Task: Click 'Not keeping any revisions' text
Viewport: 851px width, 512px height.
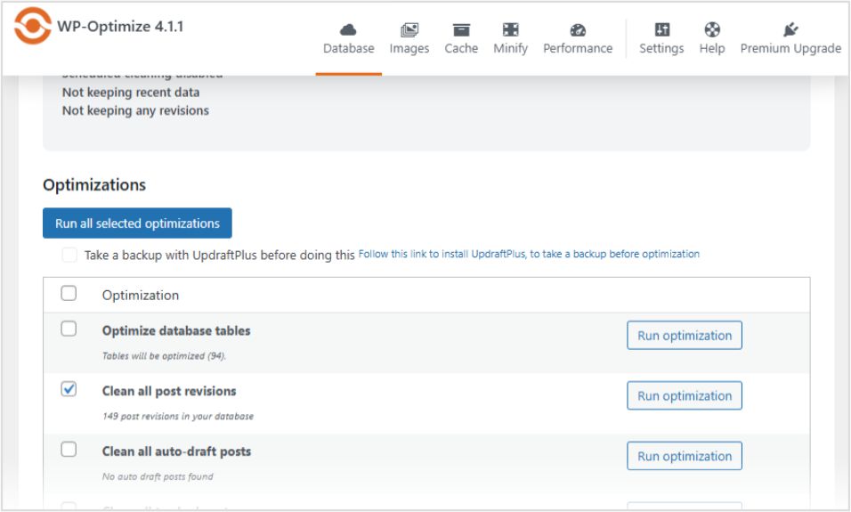Action: [135, 110]
